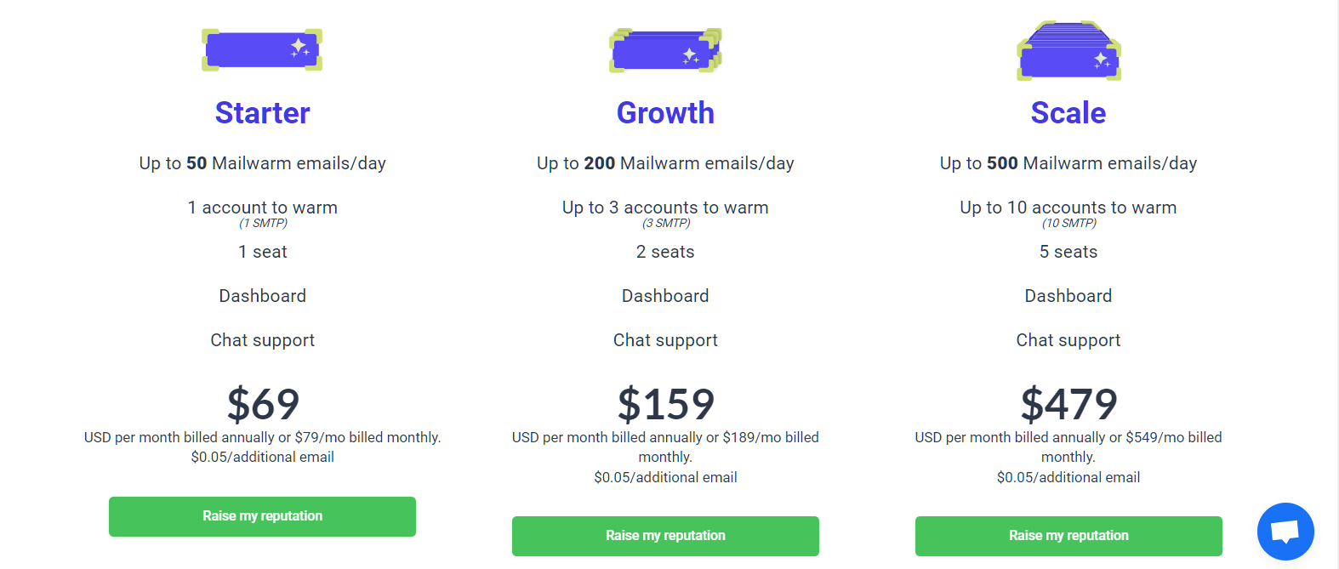The image size is (1339, 569).
Task: Click the 50 Mailwarm emails/day text
Action: tap(262, 163)
